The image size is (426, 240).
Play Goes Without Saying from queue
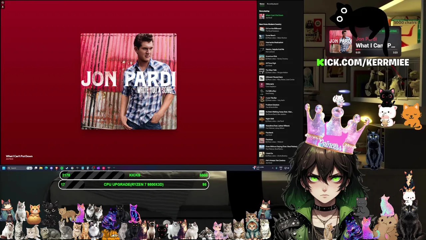coord(280,148)
